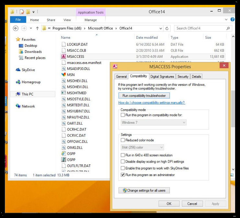Screen dimensions: 240x218
Task: Open the Windows 7 compatibility dropdown
Action: click(154, 122)
